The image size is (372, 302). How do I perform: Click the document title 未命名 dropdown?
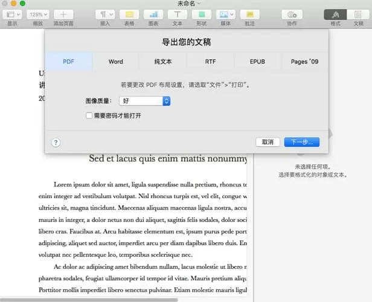click(x=189, y=3)
